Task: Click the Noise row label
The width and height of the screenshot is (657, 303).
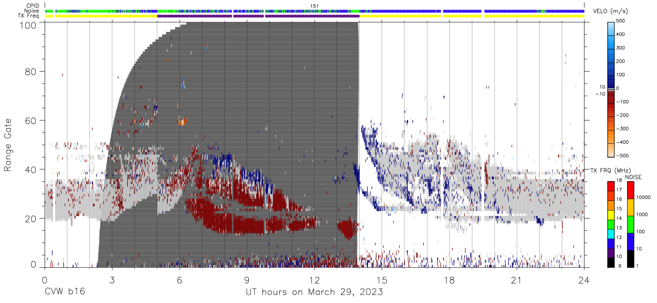Action: point(33,11)
